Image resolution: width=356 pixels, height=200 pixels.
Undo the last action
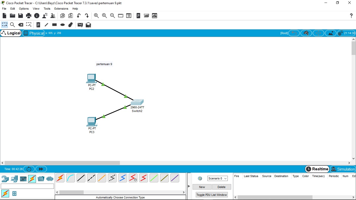point(79,16)
